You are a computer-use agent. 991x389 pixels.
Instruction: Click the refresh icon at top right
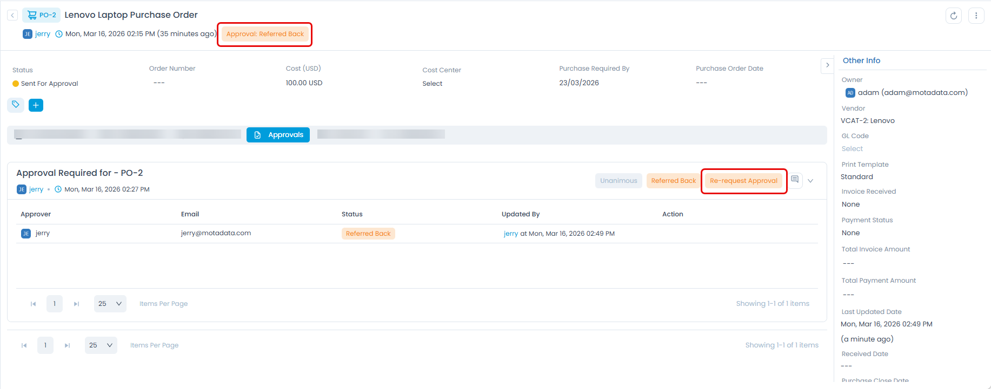(x=953, y=16)
